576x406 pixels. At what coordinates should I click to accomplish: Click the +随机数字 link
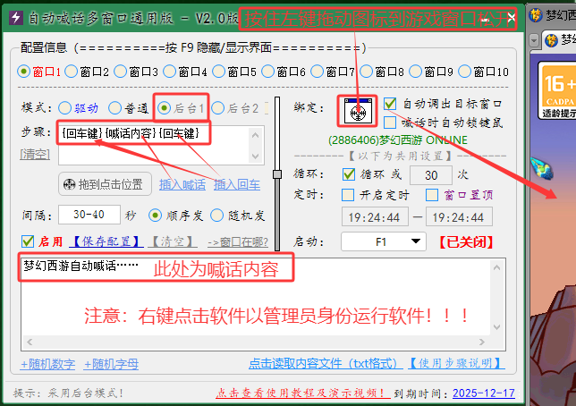coord(47,364)
